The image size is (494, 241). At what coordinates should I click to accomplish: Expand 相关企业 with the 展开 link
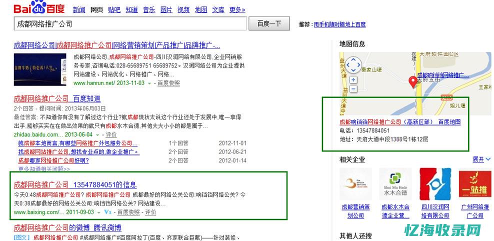pyautogui.click(x=481, y=159)
